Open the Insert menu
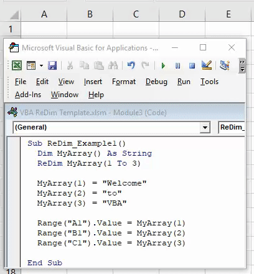The height and width of the screenshot is (274, 254). pos(93,82)
